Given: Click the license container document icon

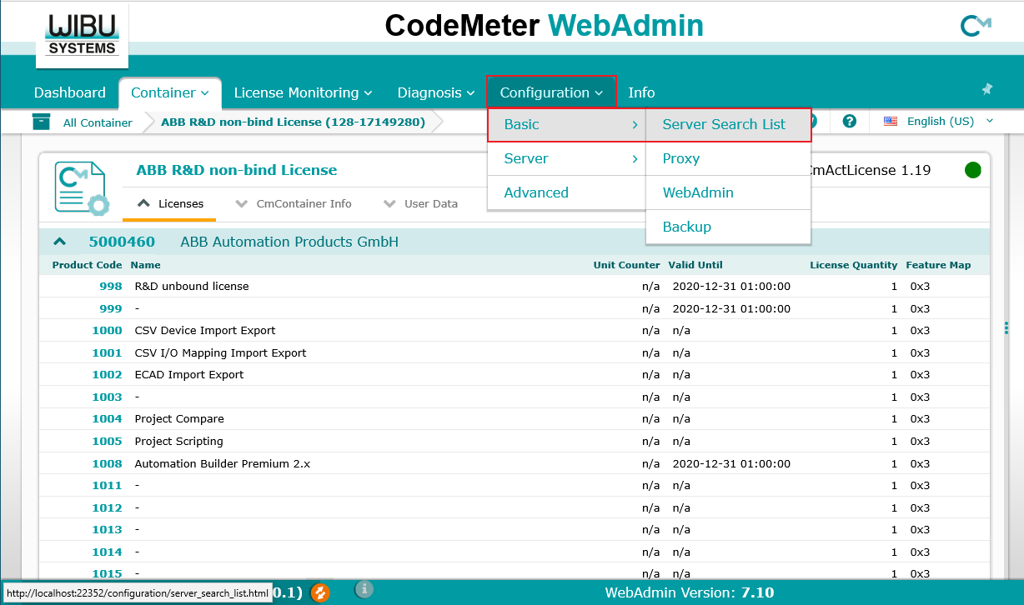Looking at the screenshot, I should click(x=82, y=188).
